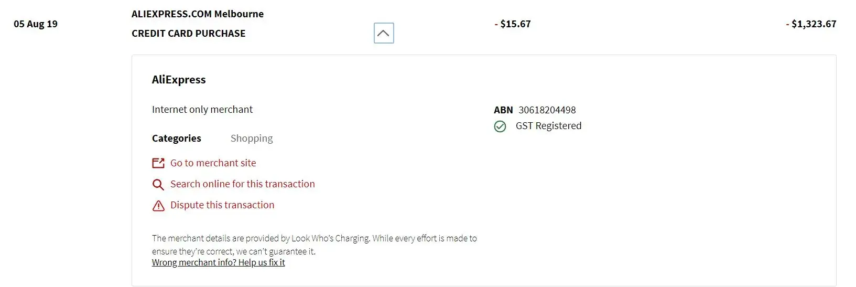This screenshot has height=287, width=856.
Task: Click the -$1,323.67 running balance
Action: click(x=811, y=24)
